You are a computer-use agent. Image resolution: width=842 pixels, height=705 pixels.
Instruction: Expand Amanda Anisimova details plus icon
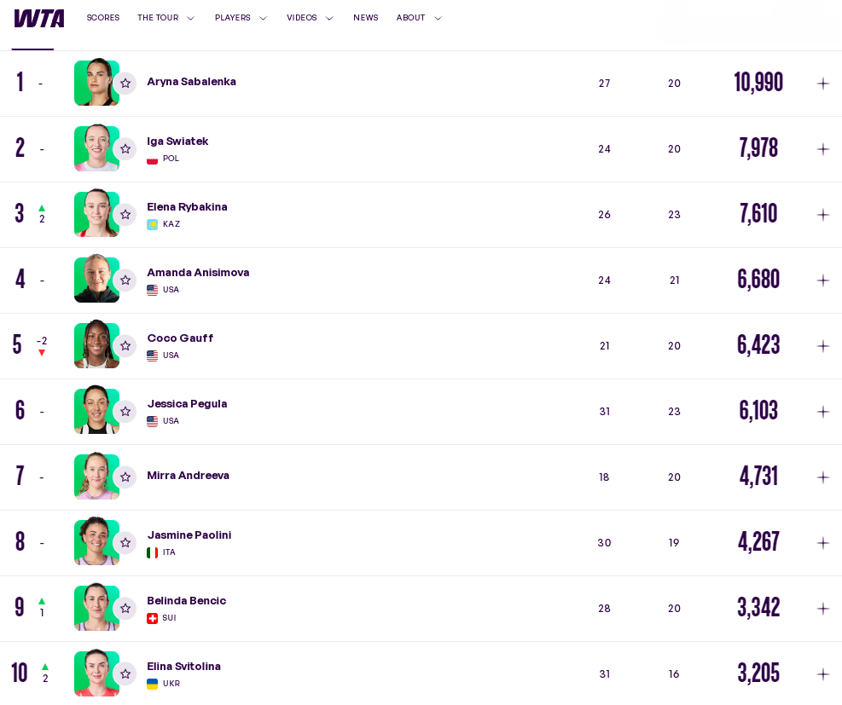click(x=822, y=280)
